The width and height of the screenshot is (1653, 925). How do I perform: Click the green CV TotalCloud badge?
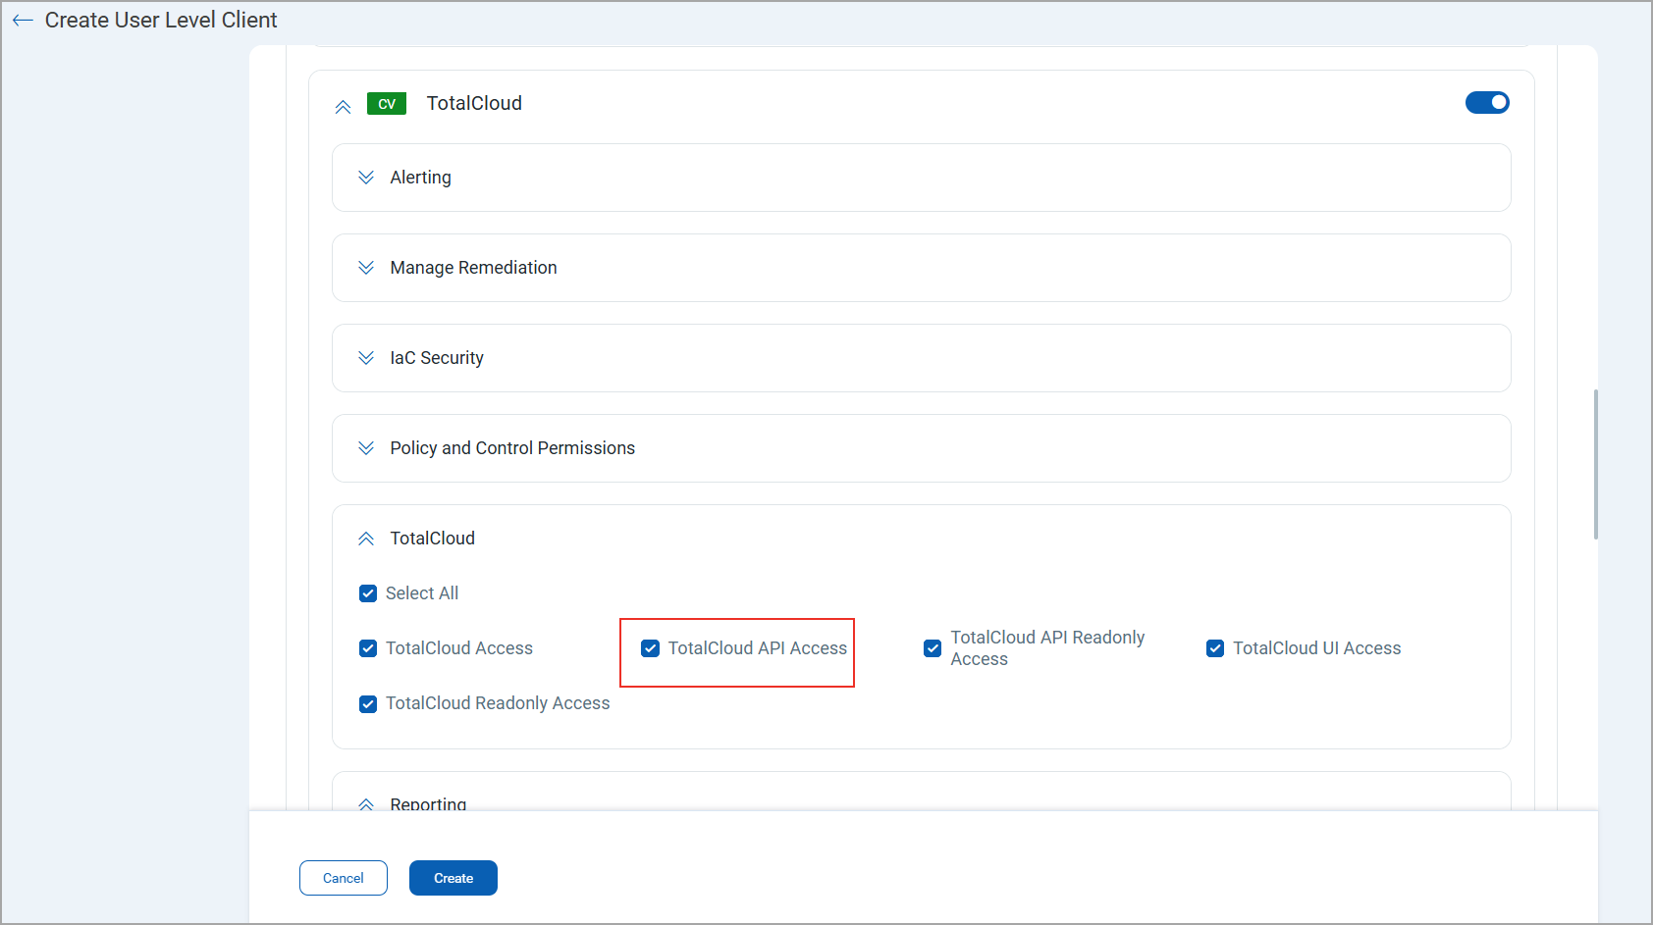coord(386,104)
